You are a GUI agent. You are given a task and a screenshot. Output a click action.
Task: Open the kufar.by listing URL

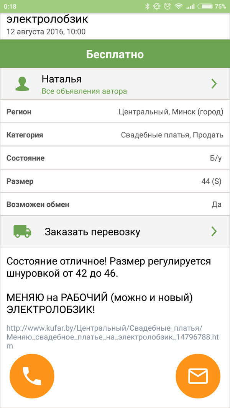104,337
